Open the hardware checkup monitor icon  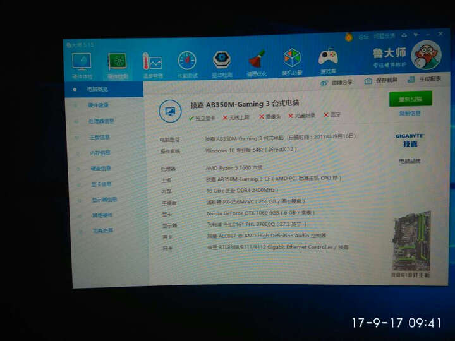82,62
